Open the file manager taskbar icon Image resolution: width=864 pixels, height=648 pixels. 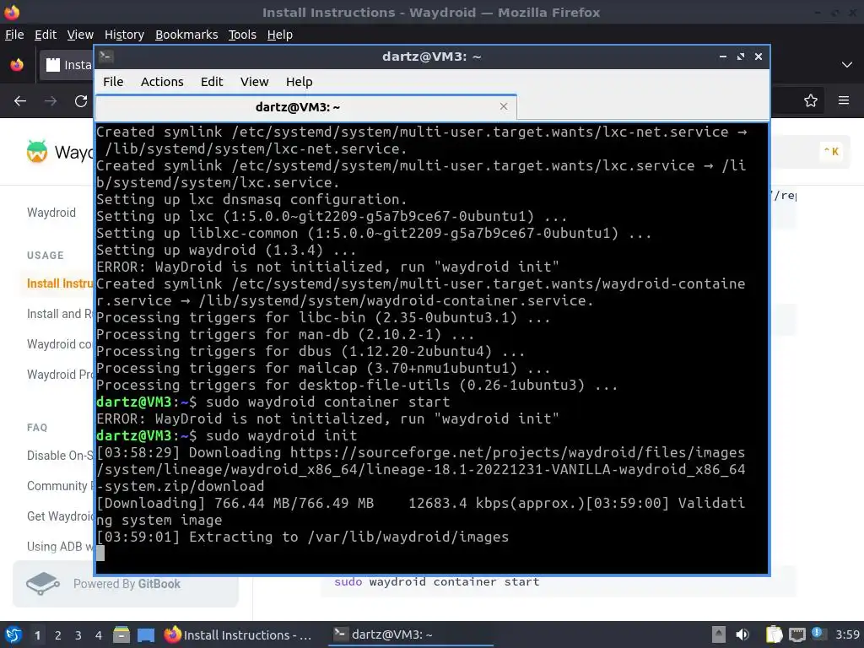click(121, 634)
